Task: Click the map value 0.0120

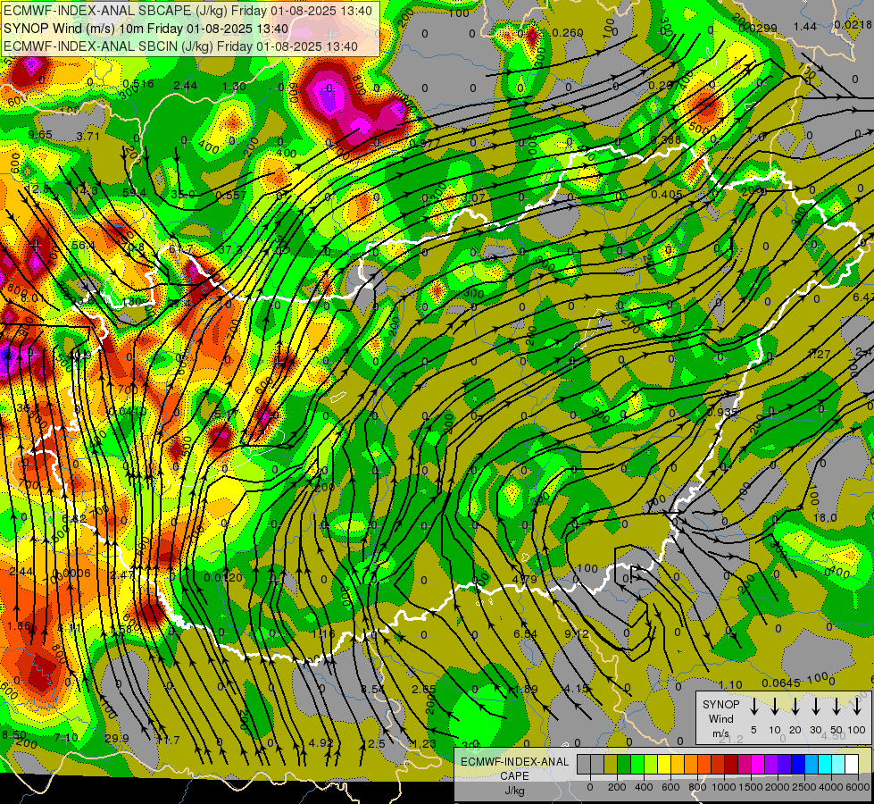Action: (x=223, y=577)
